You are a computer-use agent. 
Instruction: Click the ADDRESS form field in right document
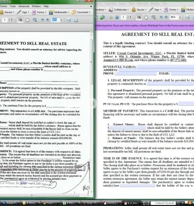pyautogui.click(x=156, y=70)
